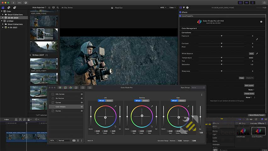The image size is (268, 151).
Task: Toggle filmstrip view icon in browser
Action: pos(53,8)
